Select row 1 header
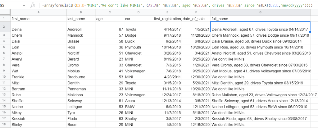 tap(5, 19)
